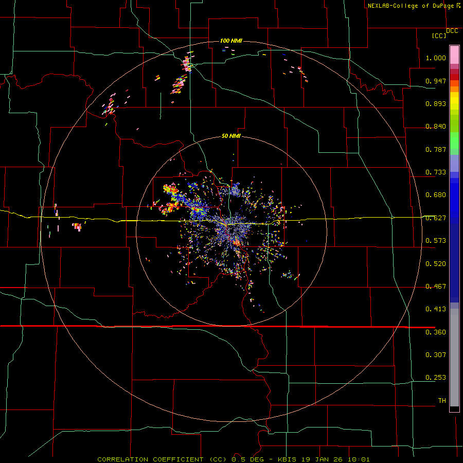Click the 0.680 legend value
The height and width of the screenshot is (463, 463).
tap(436, 195)
